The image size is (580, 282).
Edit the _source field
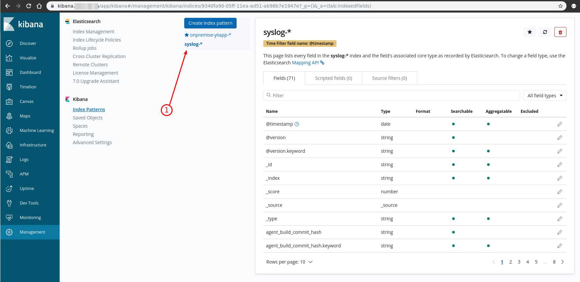point(560,205)
